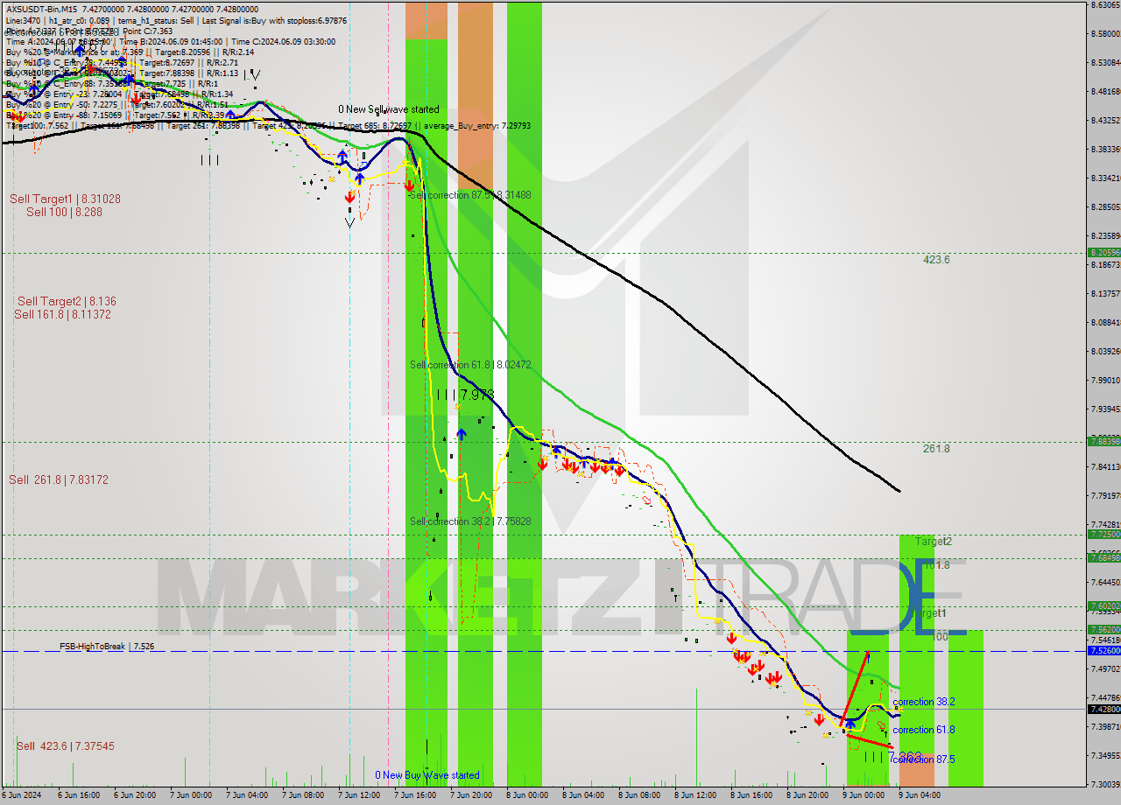Click the '6 Jun 20:00' time axis label

[x=136, y=795]
